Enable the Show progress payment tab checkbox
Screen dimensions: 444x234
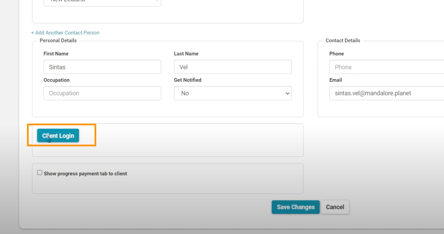40,173
